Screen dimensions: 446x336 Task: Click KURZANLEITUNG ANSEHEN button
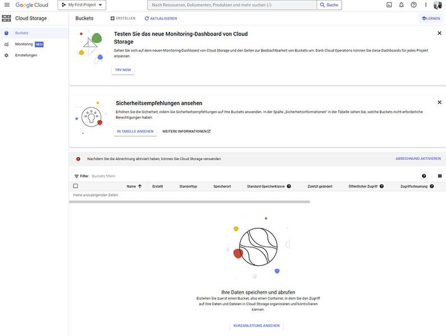pos(256,325)
